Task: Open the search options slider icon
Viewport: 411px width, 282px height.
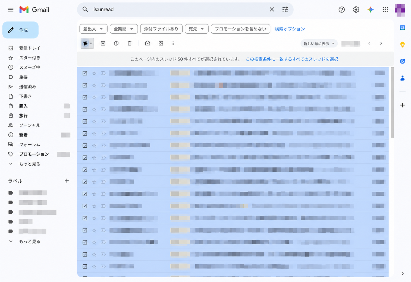Action: tap(285, 9)
